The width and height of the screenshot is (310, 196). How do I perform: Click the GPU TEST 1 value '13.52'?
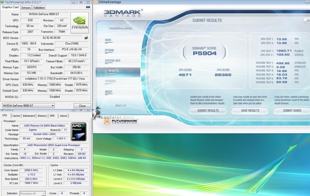point(281,39)
